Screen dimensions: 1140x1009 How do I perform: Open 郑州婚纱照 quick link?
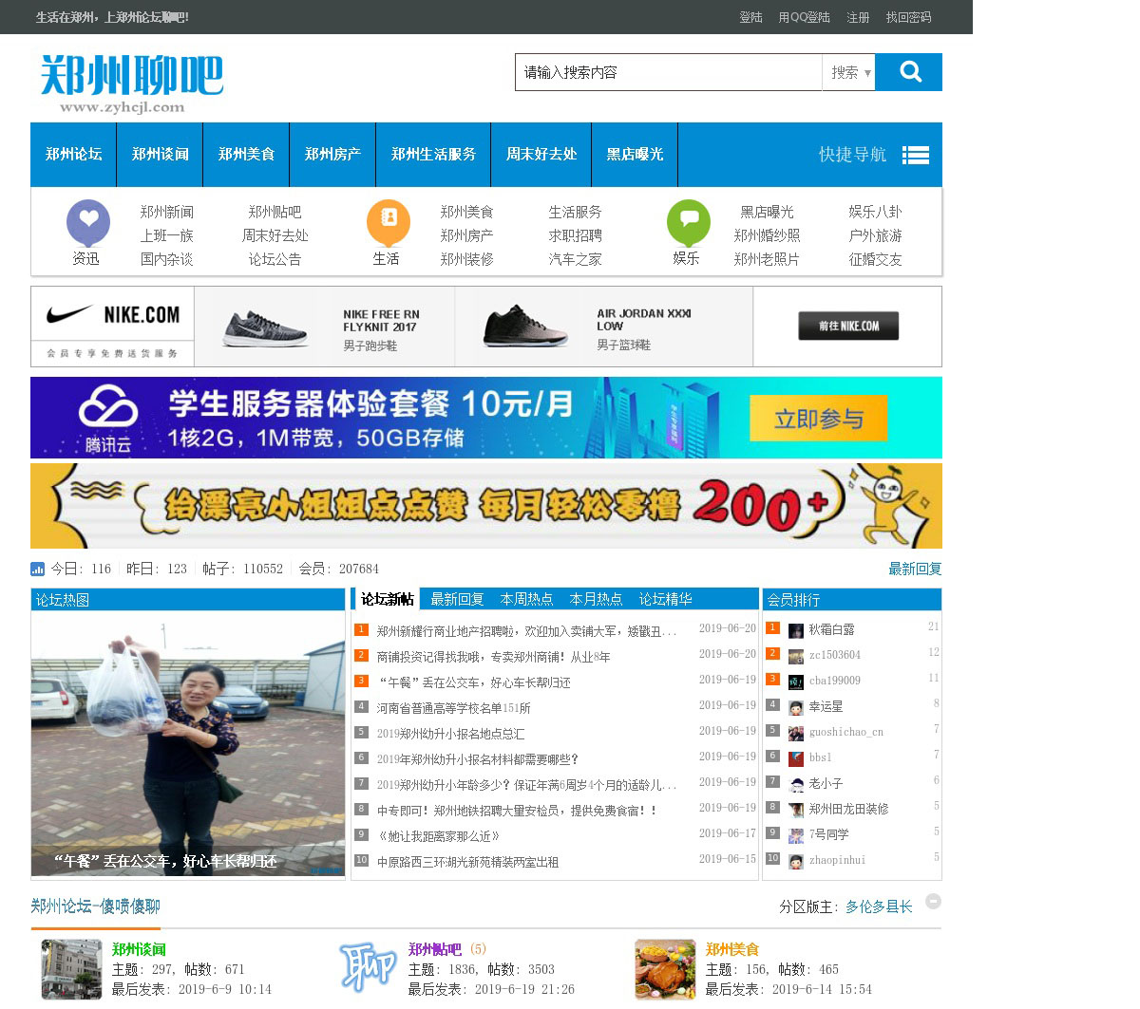(x=767, y=235)
